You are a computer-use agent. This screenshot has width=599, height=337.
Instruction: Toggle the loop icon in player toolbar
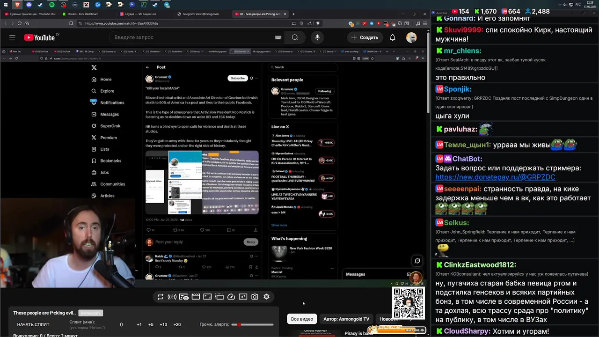coord(161,297)
